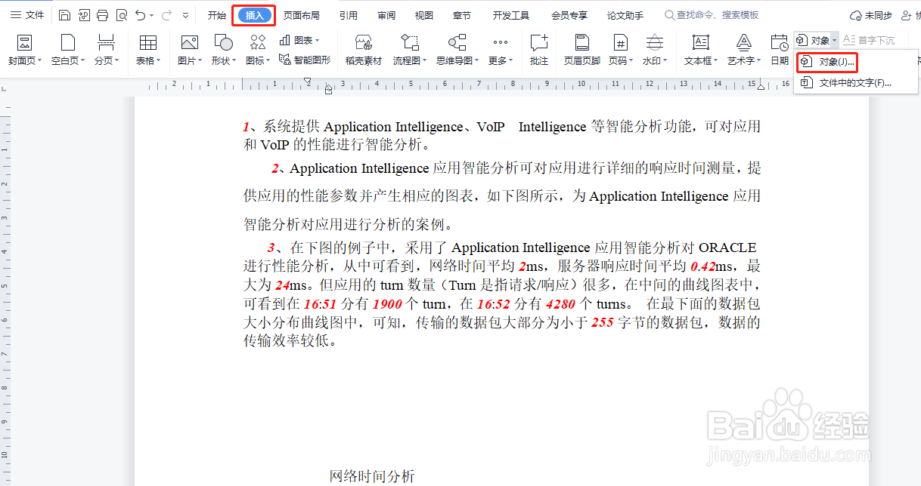Viewport: 921px width, 486px height.
Task: Open Print Preview icon
Action: (122, 15)
